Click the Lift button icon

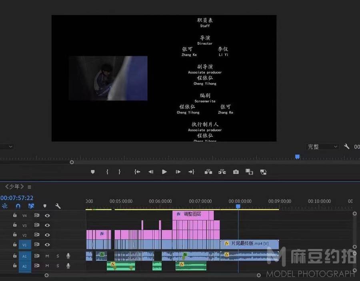click(208, 172)
